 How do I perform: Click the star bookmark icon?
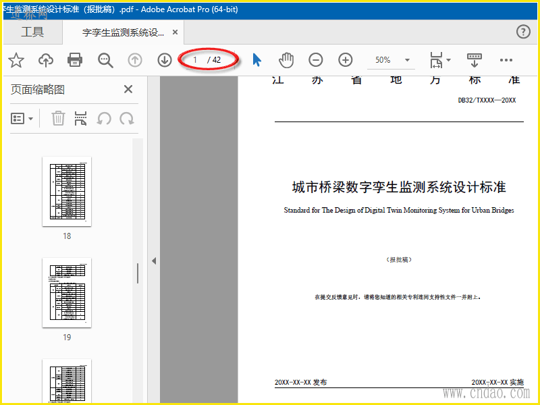pyautogui.click(x=16, y=60)
